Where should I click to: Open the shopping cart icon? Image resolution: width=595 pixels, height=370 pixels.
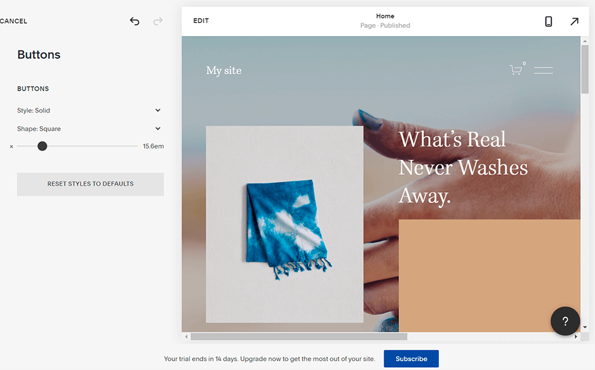pyautogui.click(x=516, y=69)
